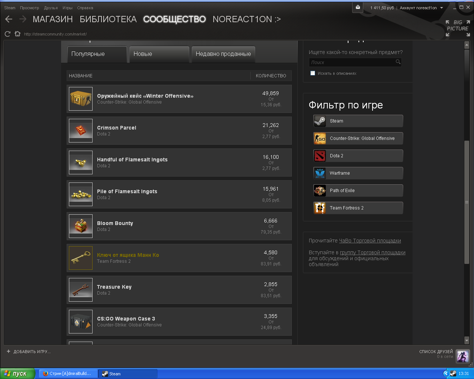The width and height of the screenshot is (474, 379).
Task: Filter by Counter-Strike: Global Offensive
Action: point(358,138)
